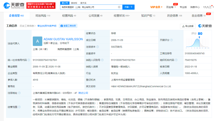The image size is (214, 121).
Task: Switch to the 企业背景 tab
Action: pos(16,16)
